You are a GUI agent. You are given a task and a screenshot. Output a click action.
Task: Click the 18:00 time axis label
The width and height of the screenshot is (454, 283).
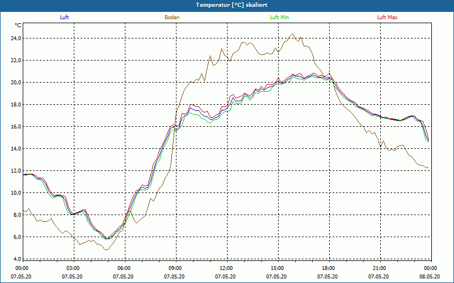(329, 268)
